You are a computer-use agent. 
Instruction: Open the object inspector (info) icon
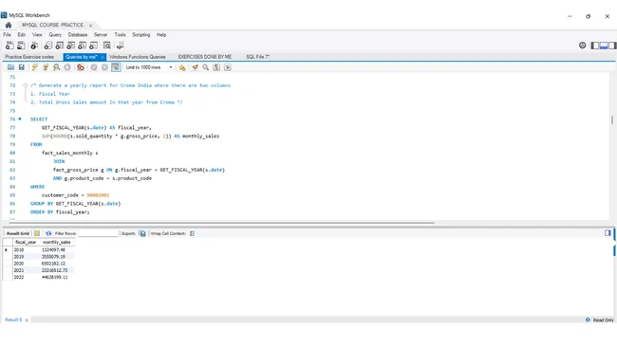coord(34,46)
